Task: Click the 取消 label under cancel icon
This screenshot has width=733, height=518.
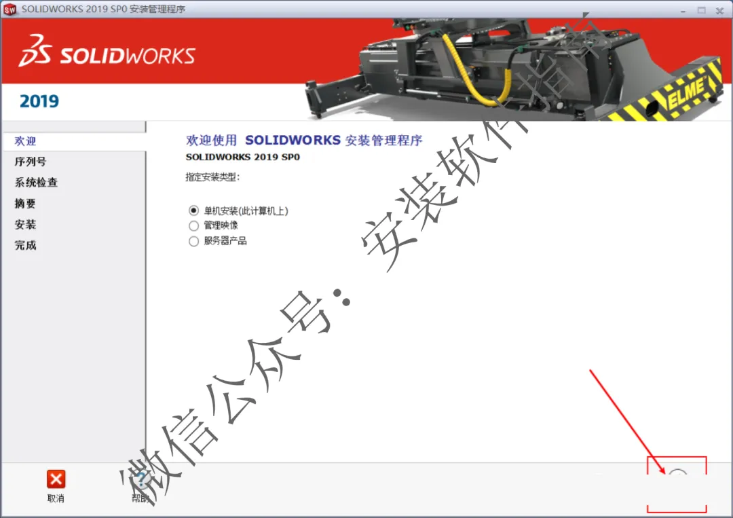Action: 56,498
